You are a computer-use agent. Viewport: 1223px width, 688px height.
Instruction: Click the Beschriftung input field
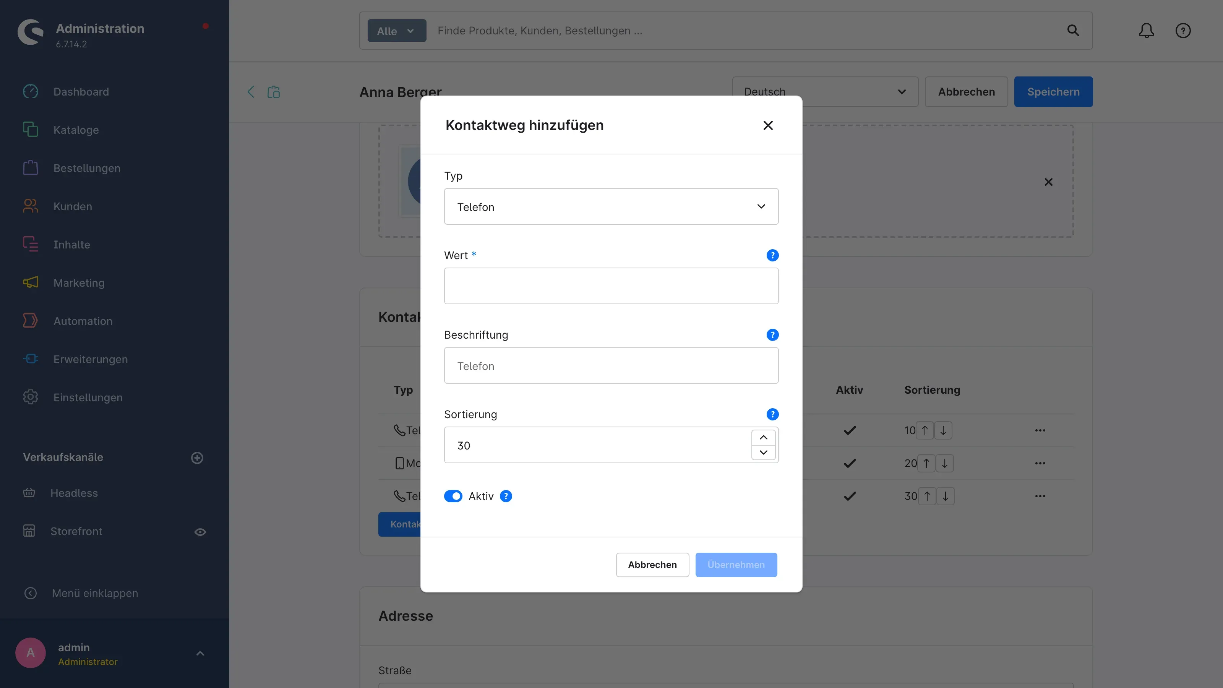[611, 366]
